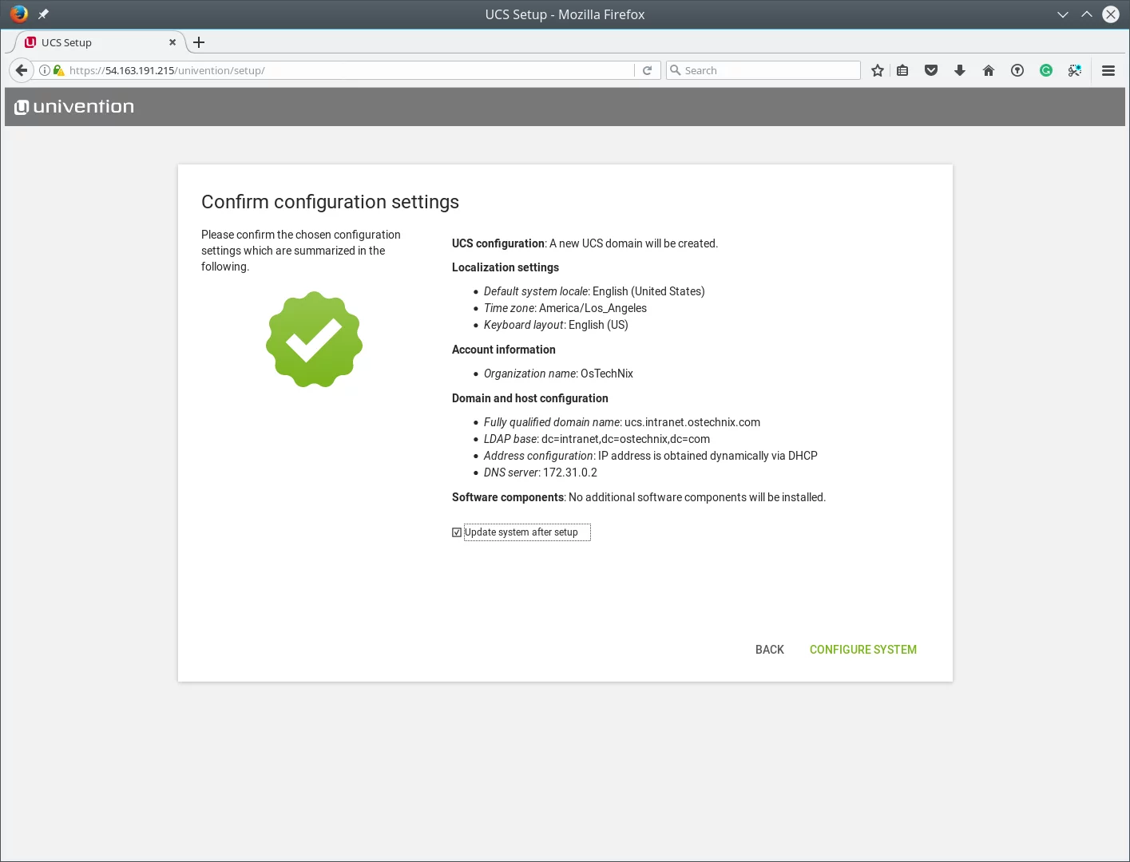Click the DNS server value 172.31.0.2

coord(570,473)
